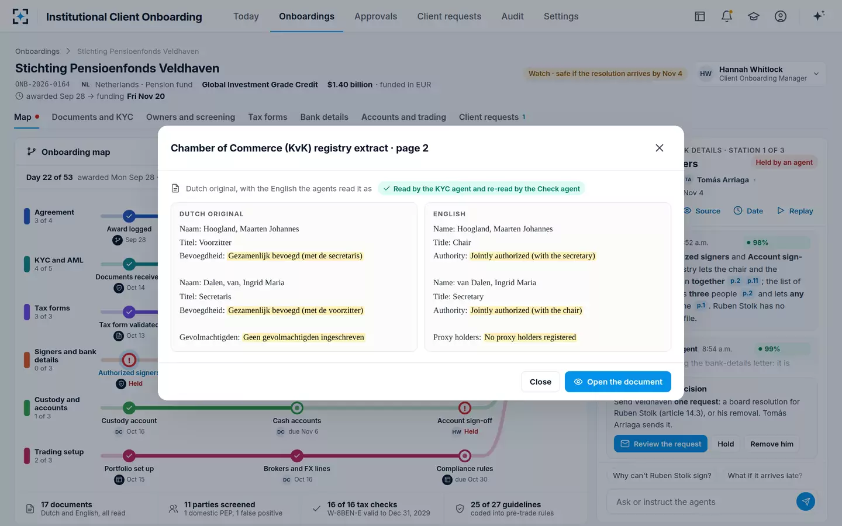Viewport: 842px width, 526px height.
Task: Select the Brokers and FX lines node
Action: [x=297, y=456]
